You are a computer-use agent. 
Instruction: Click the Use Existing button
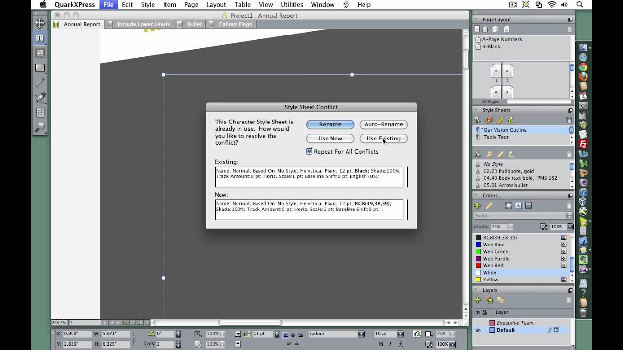[384, 139]
